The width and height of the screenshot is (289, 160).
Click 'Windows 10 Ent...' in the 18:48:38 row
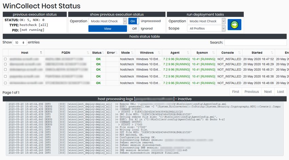[148, 76]
